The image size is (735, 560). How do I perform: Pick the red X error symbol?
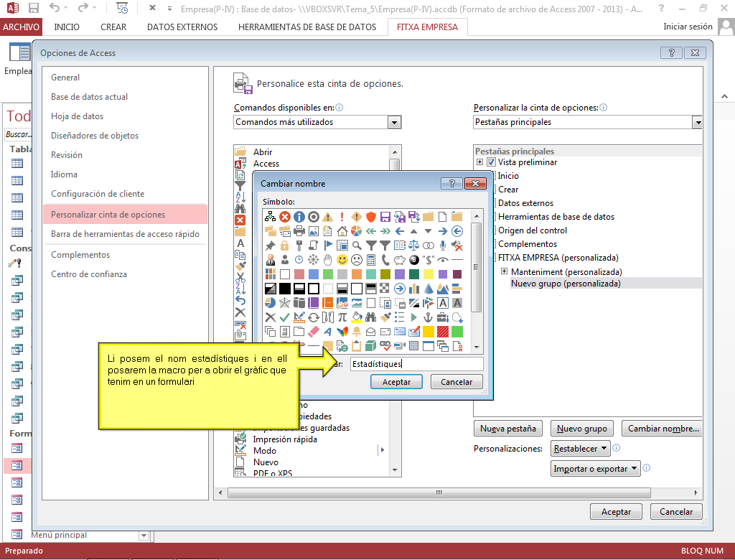pos(284,217)
